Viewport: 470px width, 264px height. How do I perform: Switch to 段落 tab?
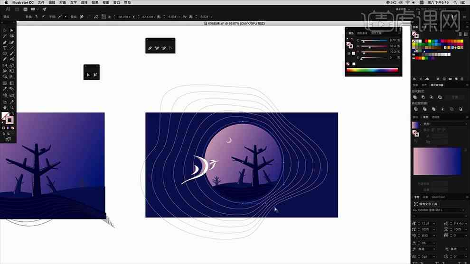pyautogui.click(x=425, y=197)
